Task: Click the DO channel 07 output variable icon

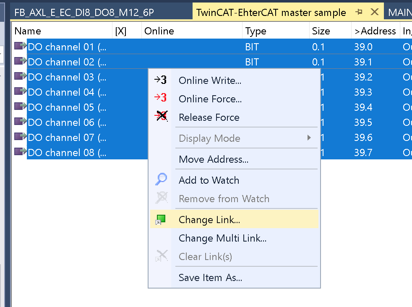Action: click(x=21, y=137)
